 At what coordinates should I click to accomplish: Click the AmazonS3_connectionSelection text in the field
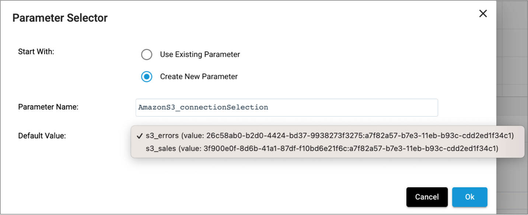tap(203, 107)
